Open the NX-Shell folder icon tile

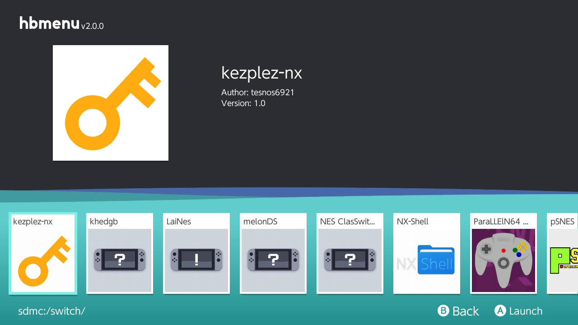[x=427, y=253]
